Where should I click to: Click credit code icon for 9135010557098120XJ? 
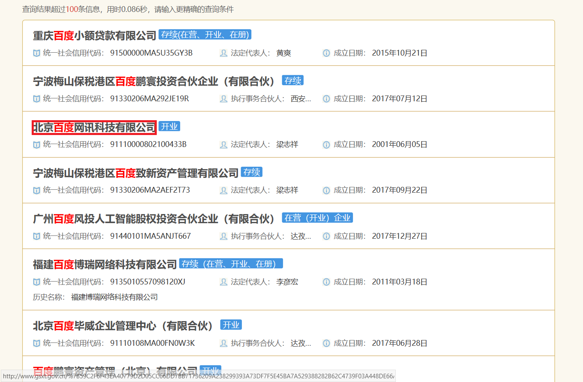point(37,282)
